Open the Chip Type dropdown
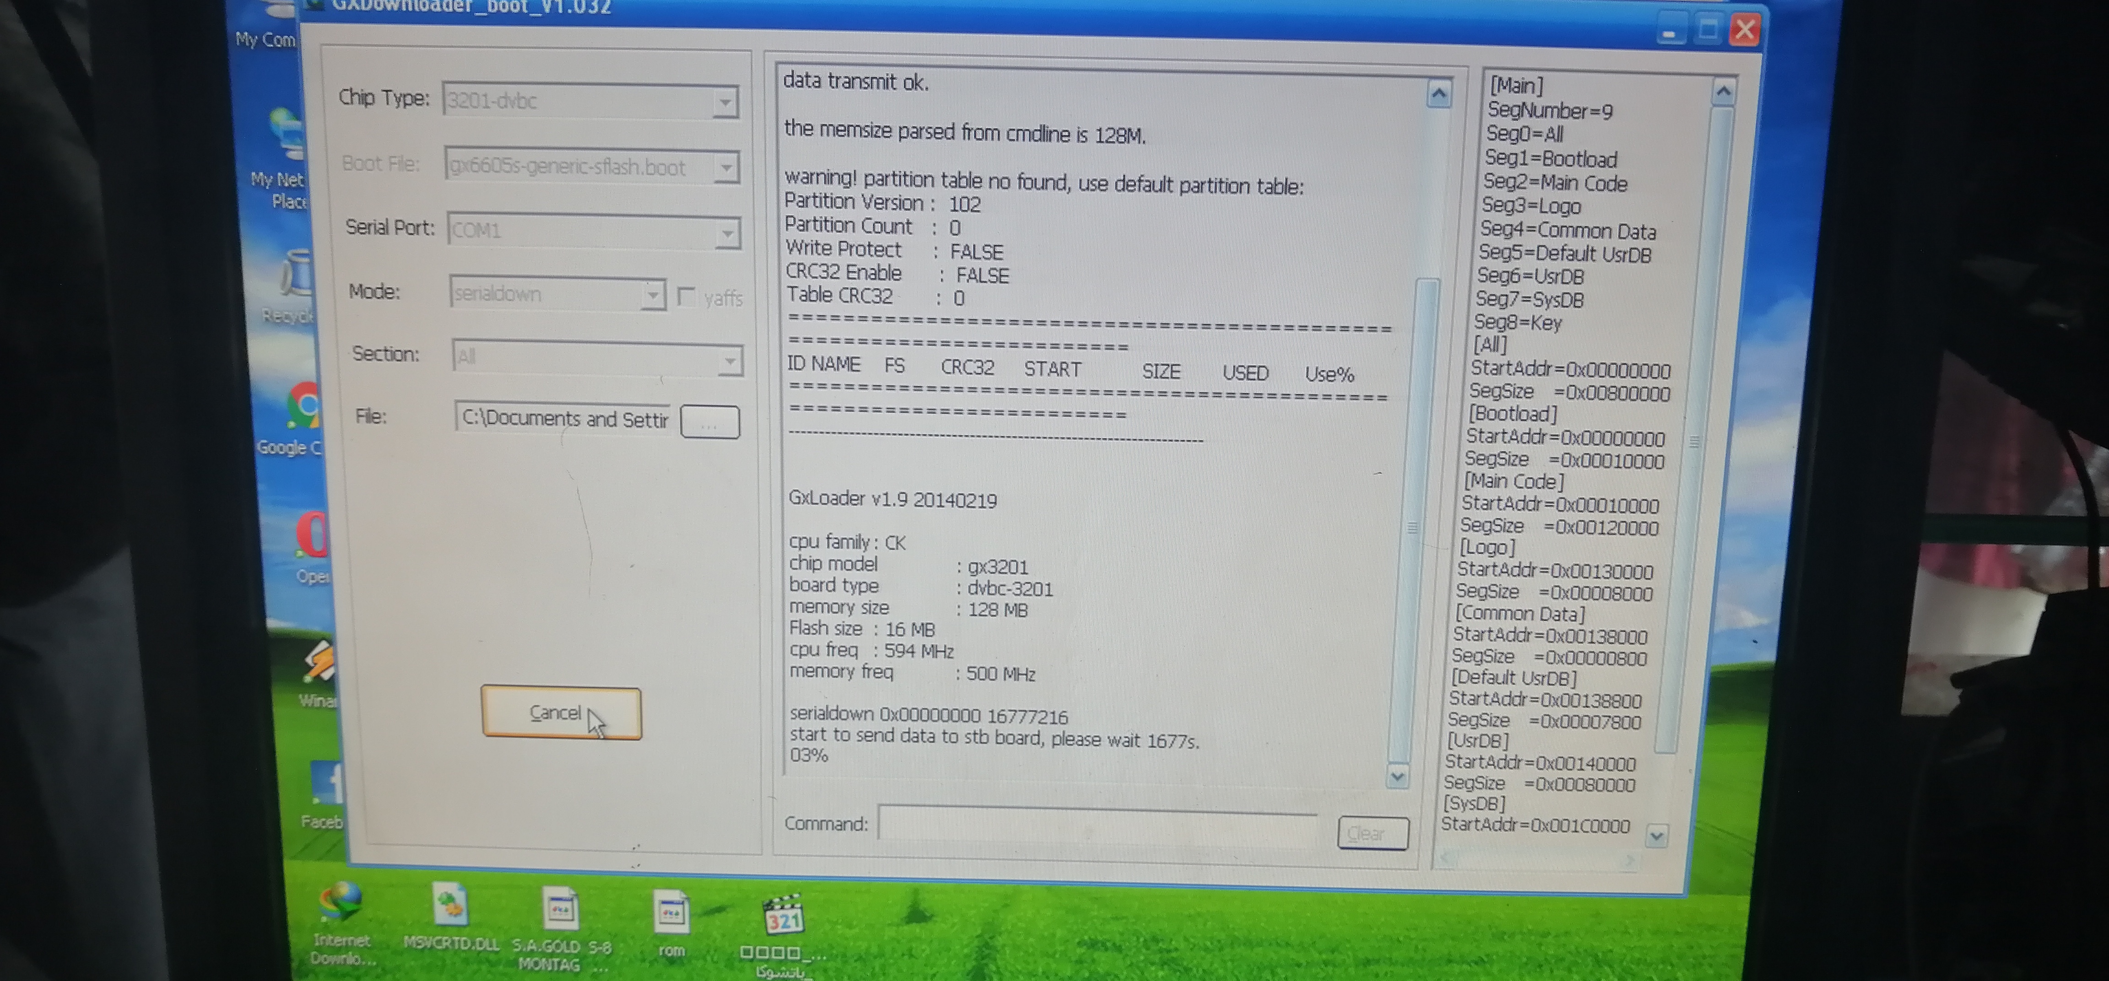Screen dimensions: 2109x981 725,102
